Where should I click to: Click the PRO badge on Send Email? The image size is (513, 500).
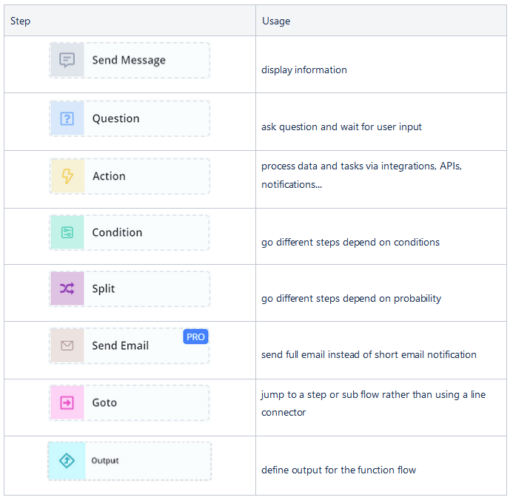coord(195,337)
